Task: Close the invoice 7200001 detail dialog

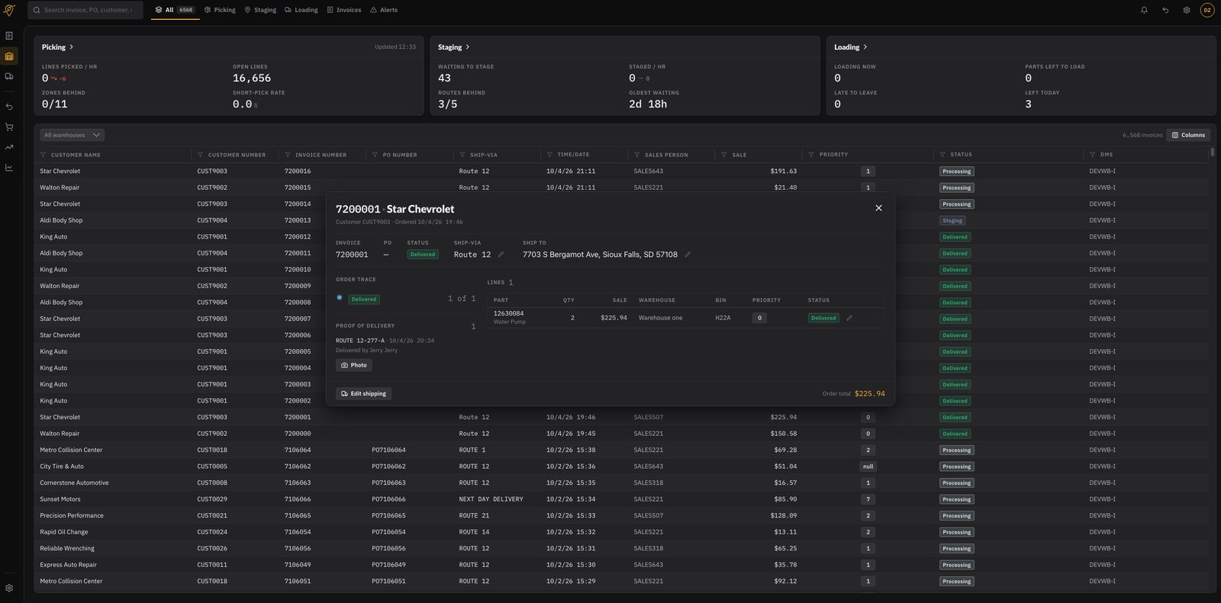Action: pyautogui.click(x=878, y=208)
